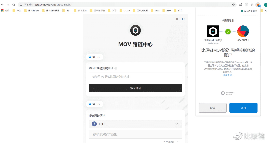
Task: Click the Ethereum diamond icon in ETH selector
Action: coord(94,124)
